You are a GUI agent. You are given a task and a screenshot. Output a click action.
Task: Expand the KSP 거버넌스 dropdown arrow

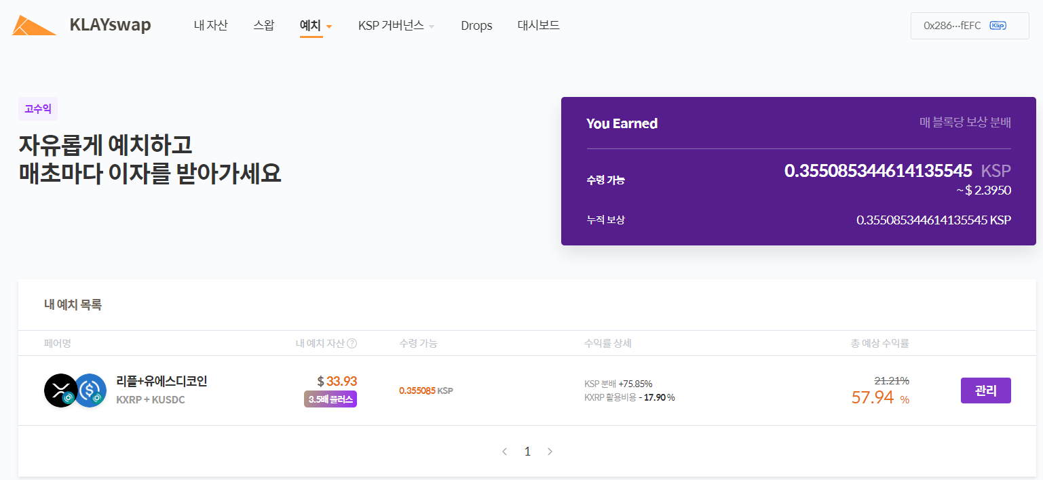tap(432, 27)
